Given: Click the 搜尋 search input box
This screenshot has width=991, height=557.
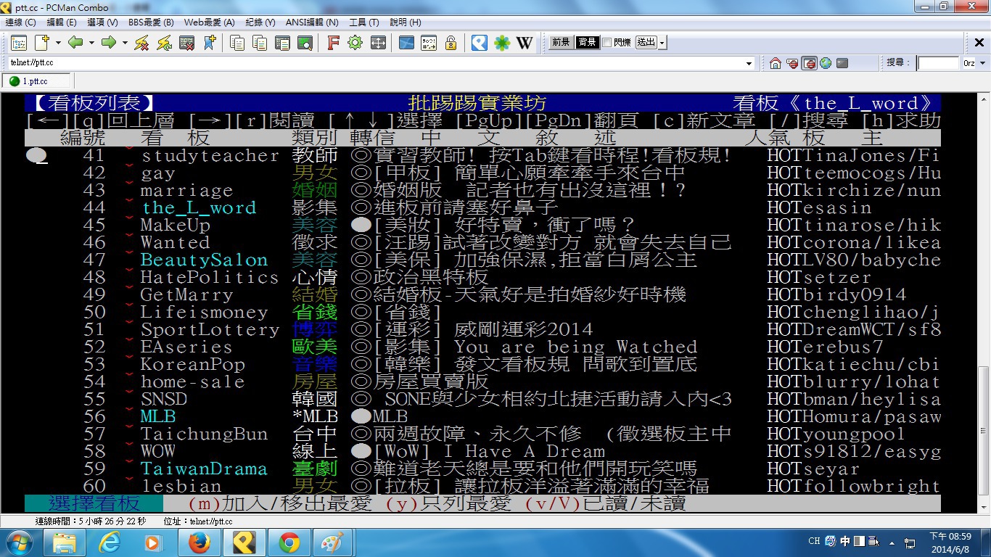Looking at the screenshot, I should pyautogui.click(x=938, y=64).
